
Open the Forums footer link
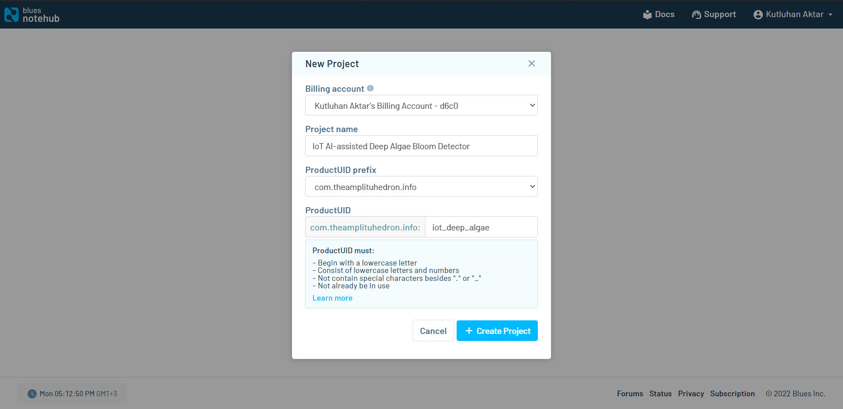pyautogui.click(x=630, y=394)
